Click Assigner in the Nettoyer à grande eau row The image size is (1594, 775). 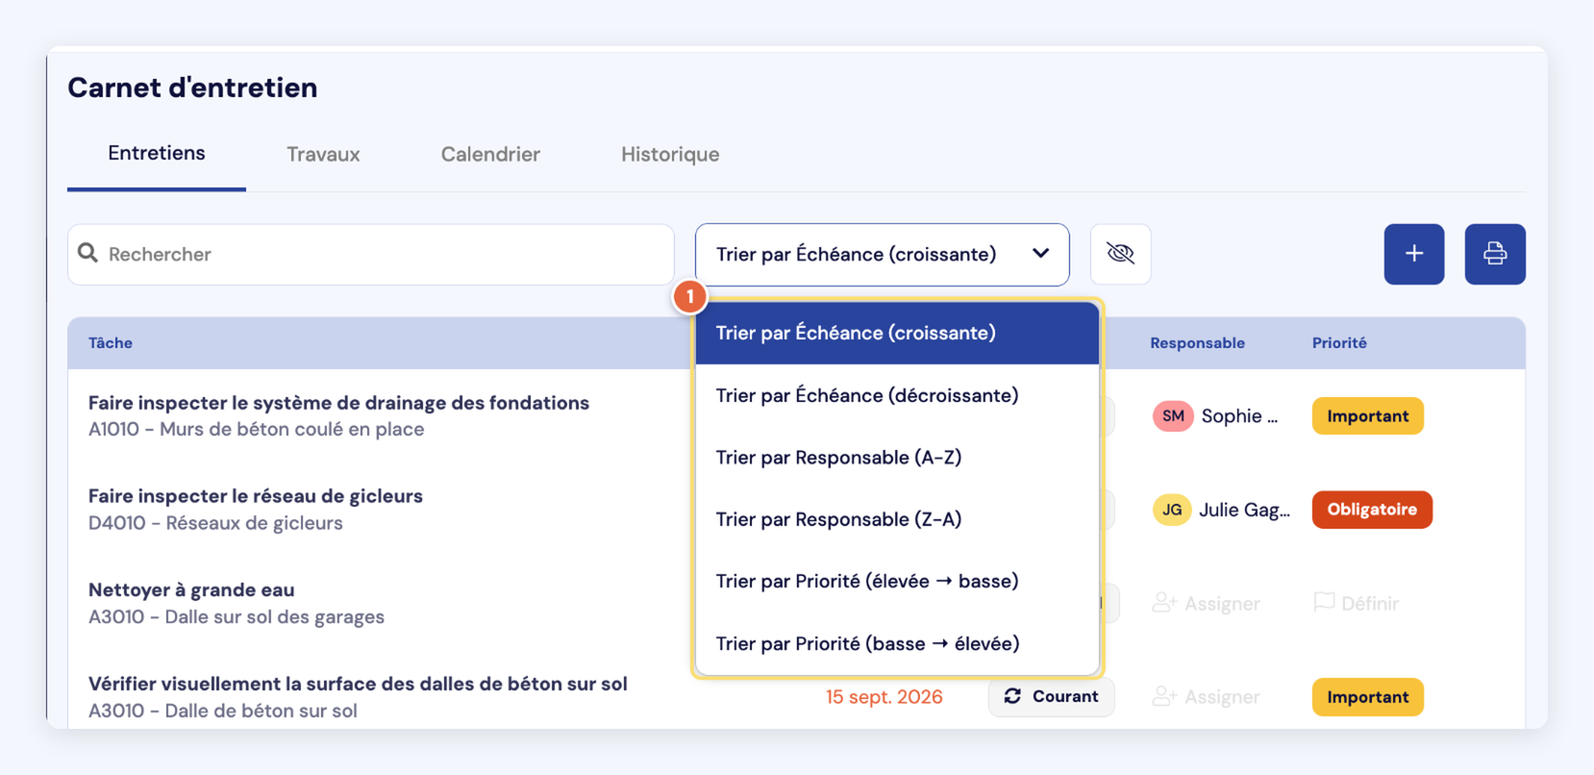tap(1207, 603)
